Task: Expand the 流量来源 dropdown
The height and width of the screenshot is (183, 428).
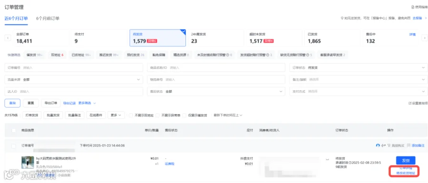Action: click(74, 80)
